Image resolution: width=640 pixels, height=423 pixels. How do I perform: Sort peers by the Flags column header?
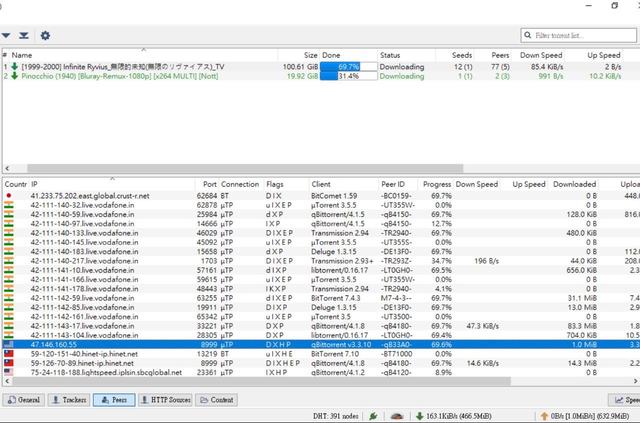tap(286, 184)
